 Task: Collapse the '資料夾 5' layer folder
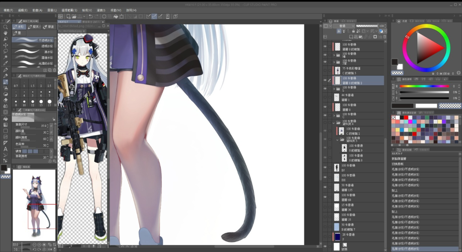pyautogui.click(x=338, y=140)
